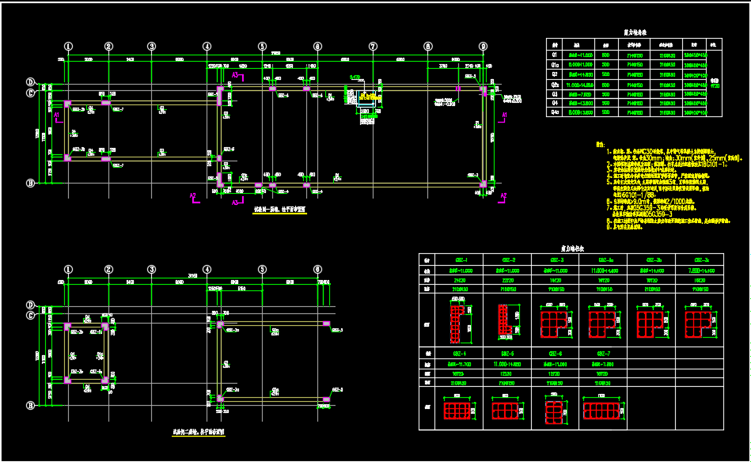Select the GBZ-3 red section diagram

[x=555, y=324]
